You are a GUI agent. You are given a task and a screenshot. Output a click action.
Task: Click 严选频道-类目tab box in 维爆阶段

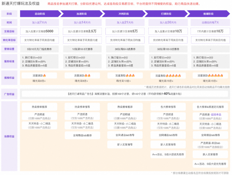(210, 145)
